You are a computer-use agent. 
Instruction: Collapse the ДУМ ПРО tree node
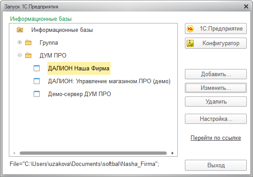pyautogui.click(x=19, y=55)
